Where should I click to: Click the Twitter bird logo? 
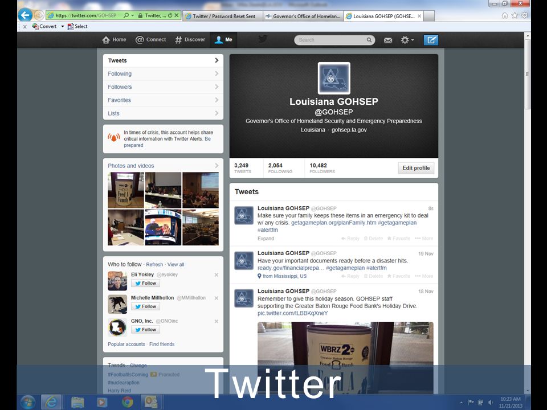pos(263,39)
